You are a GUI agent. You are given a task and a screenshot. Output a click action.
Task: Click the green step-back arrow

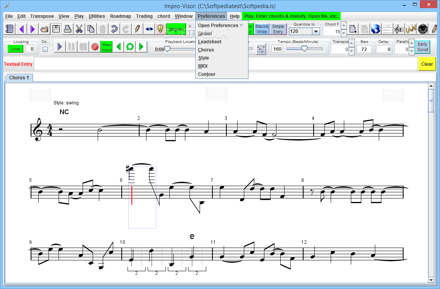118,47
